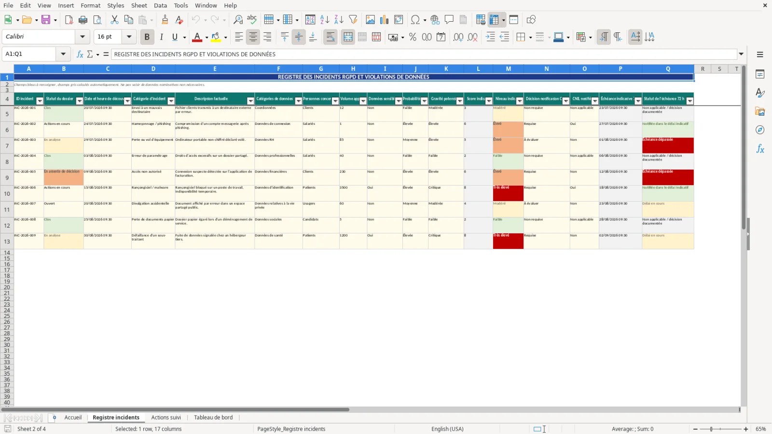Click the Cut scissors icon

114,20
